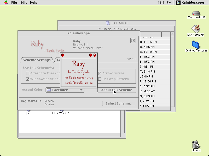Open the Apple menu
Image resolution: width=209 pixels, height=156 pixels.
[x=6, y=2]
